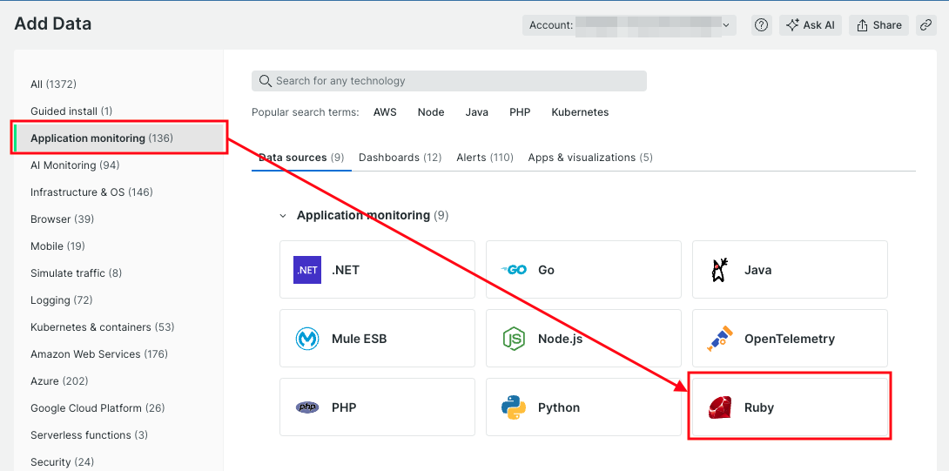
Task: Focus the Search for any technology field
Action: (449, 81)
